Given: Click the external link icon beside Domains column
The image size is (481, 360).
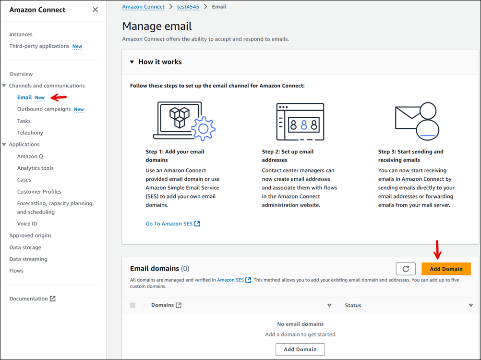Looking at the screenshot, I should pyautogui.click(x=179, y=305).
